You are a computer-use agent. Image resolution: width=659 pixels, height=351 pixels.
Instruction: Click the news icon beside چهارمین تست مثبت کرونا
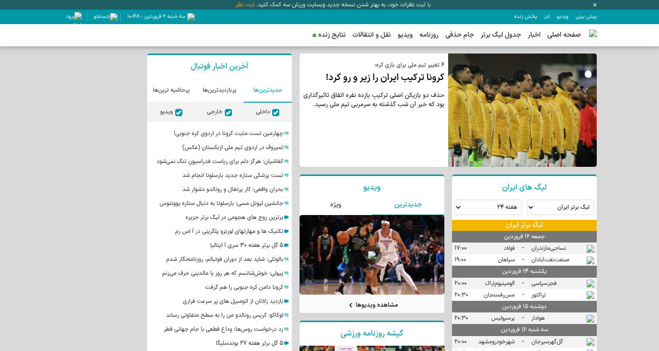287,134
